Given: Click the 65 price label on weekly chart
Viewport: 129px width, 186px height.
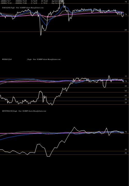Looking at the screenshot, I should pos(126,91).
